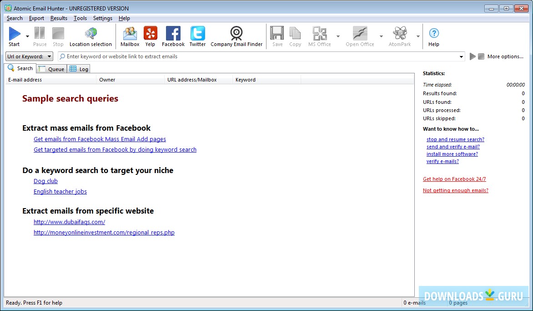Open the Settings menu
The image size is (533, 311).
(x=103, y=18)
